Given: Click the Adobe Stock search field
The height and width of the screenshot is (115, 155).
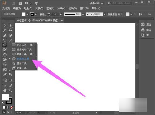Looking at the screenshot, I should [x=120, y=3].
